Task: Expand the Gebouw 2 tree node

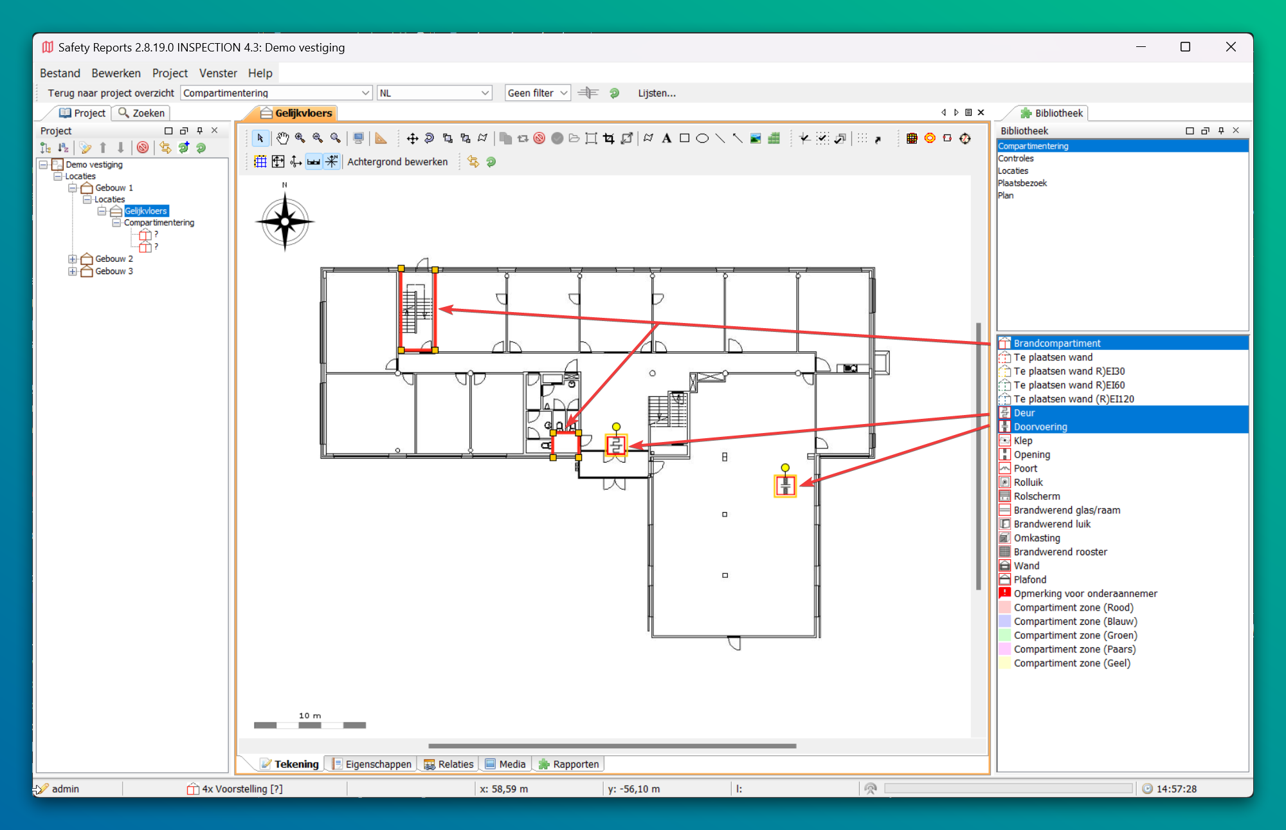Action: coord(73,259)
